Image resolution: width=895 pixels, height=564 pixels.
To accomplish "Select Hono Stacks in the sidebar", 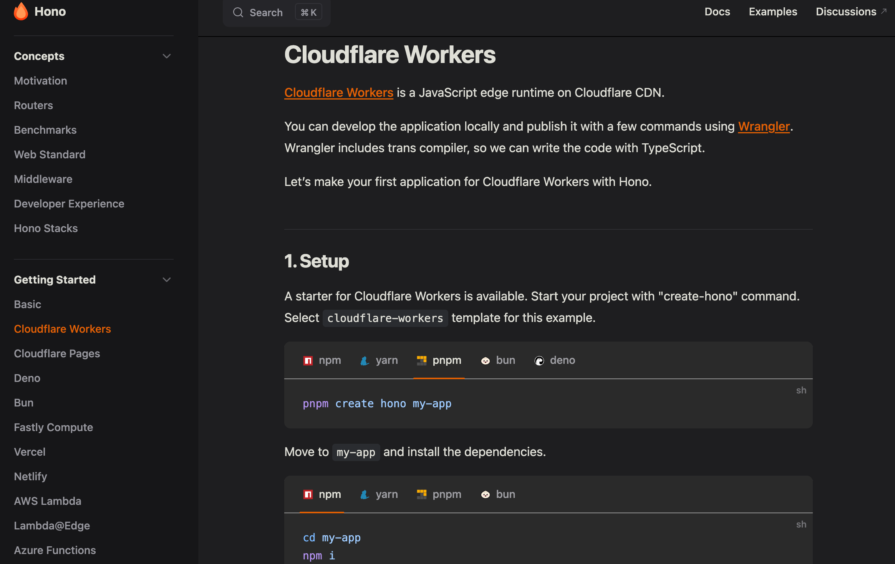I will (46, 228).
